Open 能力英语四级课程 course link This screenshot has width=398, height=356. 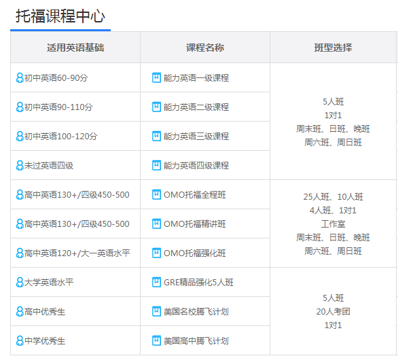coord(196,165)
